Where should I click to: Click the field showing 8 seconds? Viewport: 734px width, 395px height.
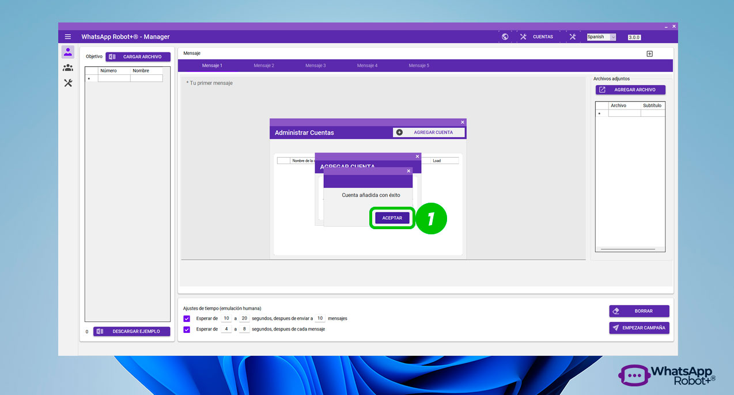pyautogui.click(x=244, y=329)
